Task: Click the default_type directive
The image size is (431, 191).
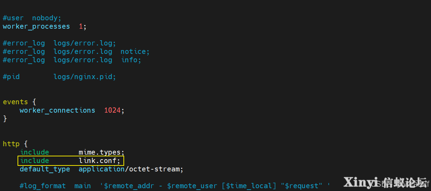Action: [45, 169]
